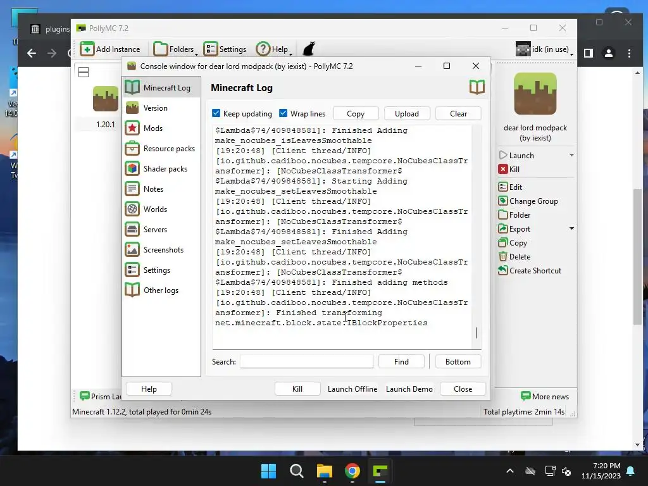Select the Notes page
The image size is (648, 486).
(x=161, y=189)
